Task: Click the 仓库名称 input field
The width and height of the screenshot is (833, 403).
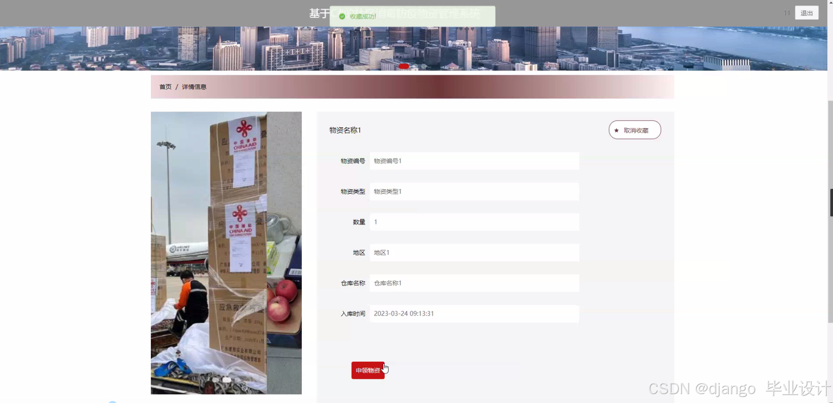Action: pos(474,283)
